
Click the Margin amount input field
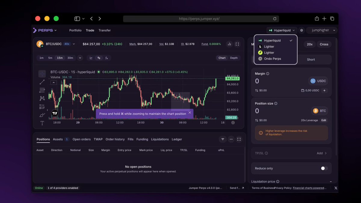coord(280,81)
